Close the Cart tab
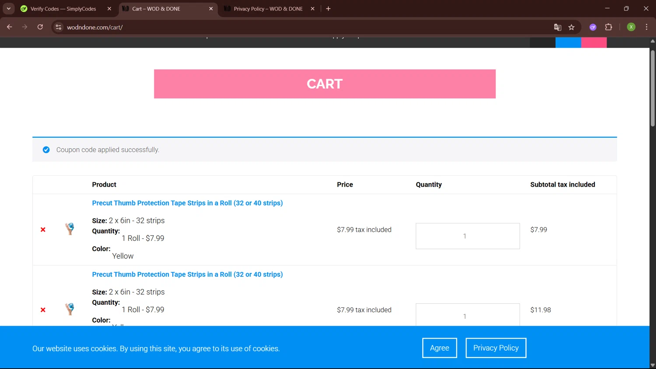This screenshot has width=656, height=369. pos(211,9)
